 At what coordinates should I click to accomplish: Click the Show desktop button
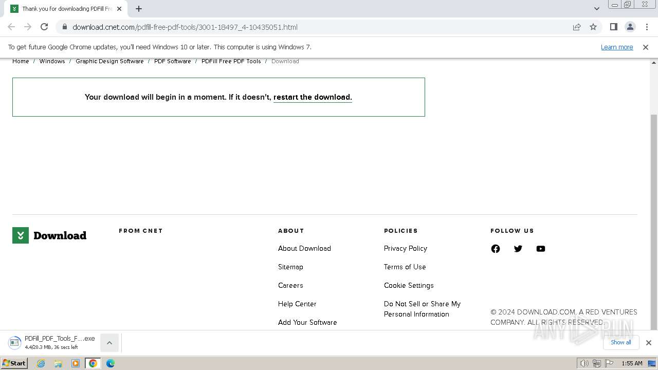pyautogui.click(x=652, y=363)
